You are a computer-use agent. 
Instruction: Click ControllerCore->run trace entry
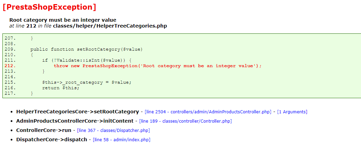[x=44, y=130]
